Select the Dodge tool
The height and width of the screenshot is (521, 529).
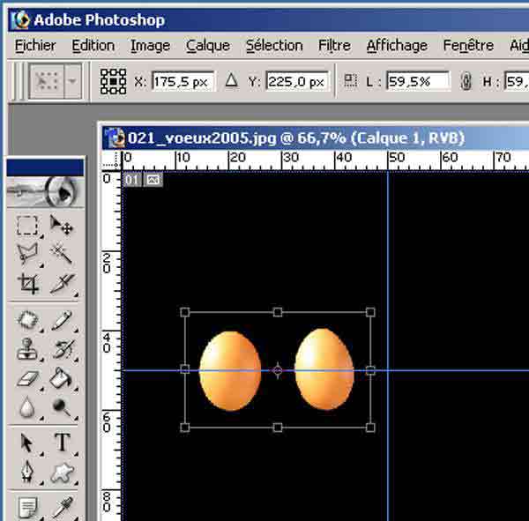coord(62,407)
